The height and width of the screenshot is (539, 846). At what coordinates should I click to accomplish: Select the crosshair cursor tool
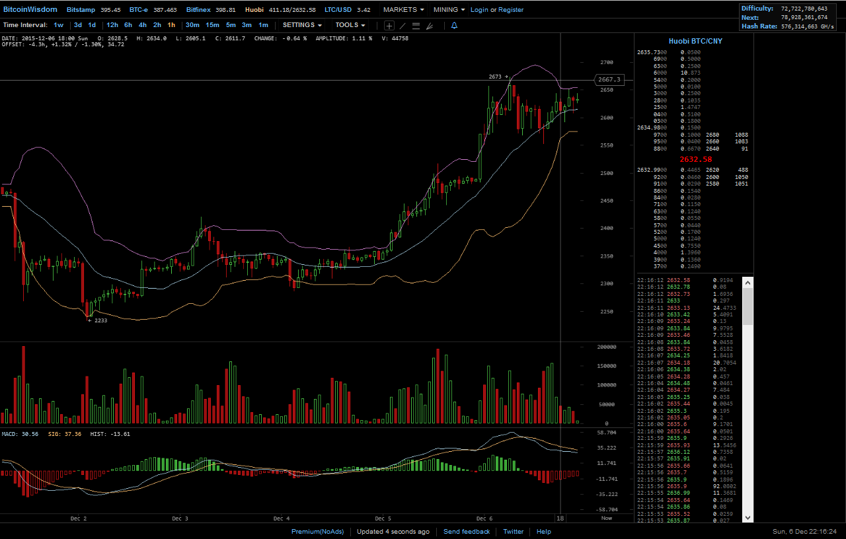pos(389,26)
